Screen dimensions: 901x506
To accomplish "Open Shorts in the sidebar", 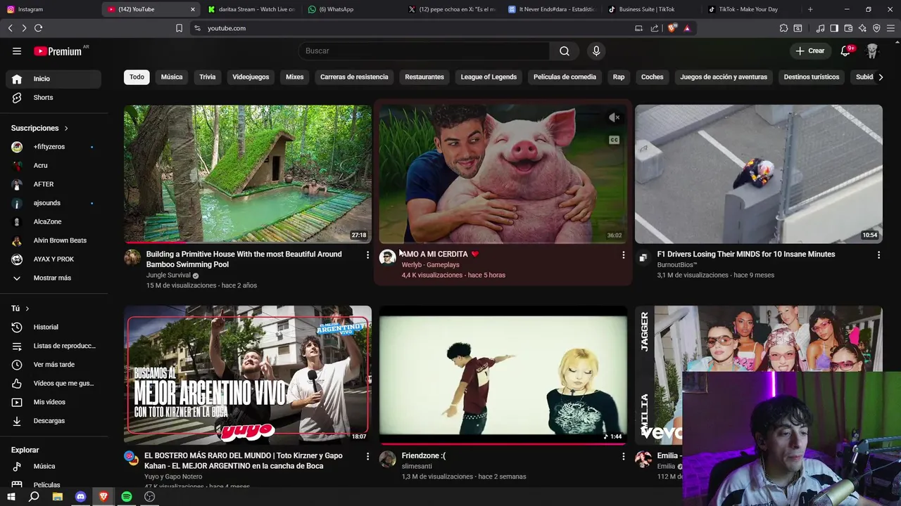I will click(53, 98).
